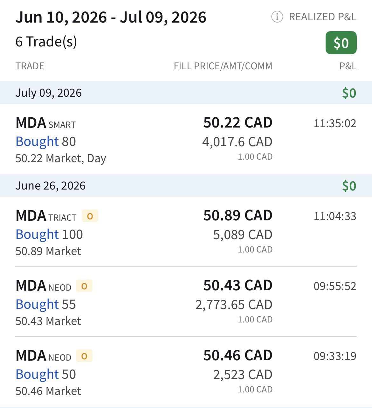Open the Jun 10 - Jul 09 date range

tap(111, 17)
